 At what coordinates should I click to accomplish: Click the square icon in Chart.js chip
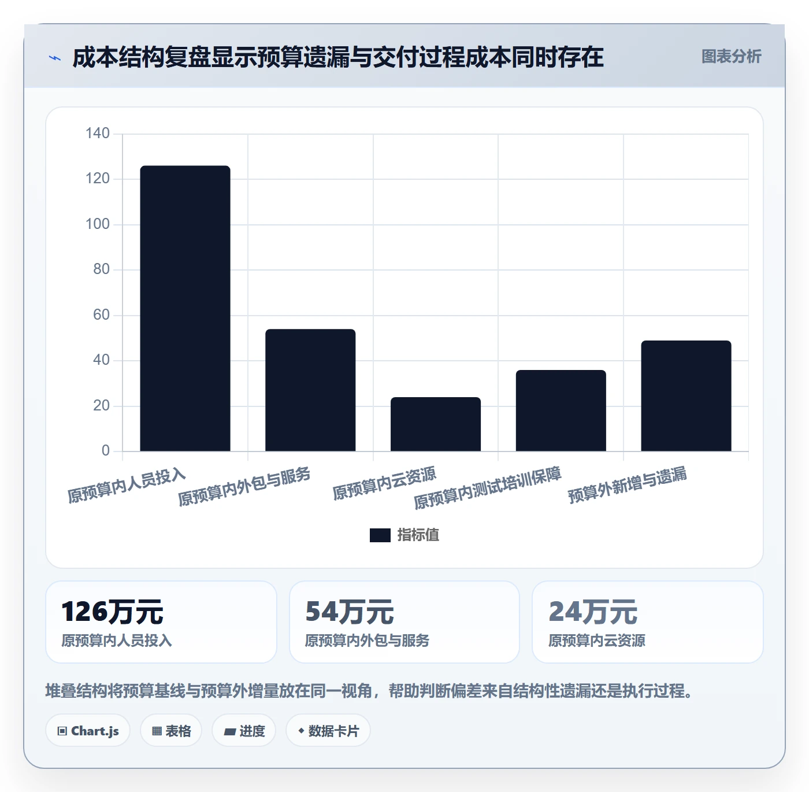coord(62,731)
